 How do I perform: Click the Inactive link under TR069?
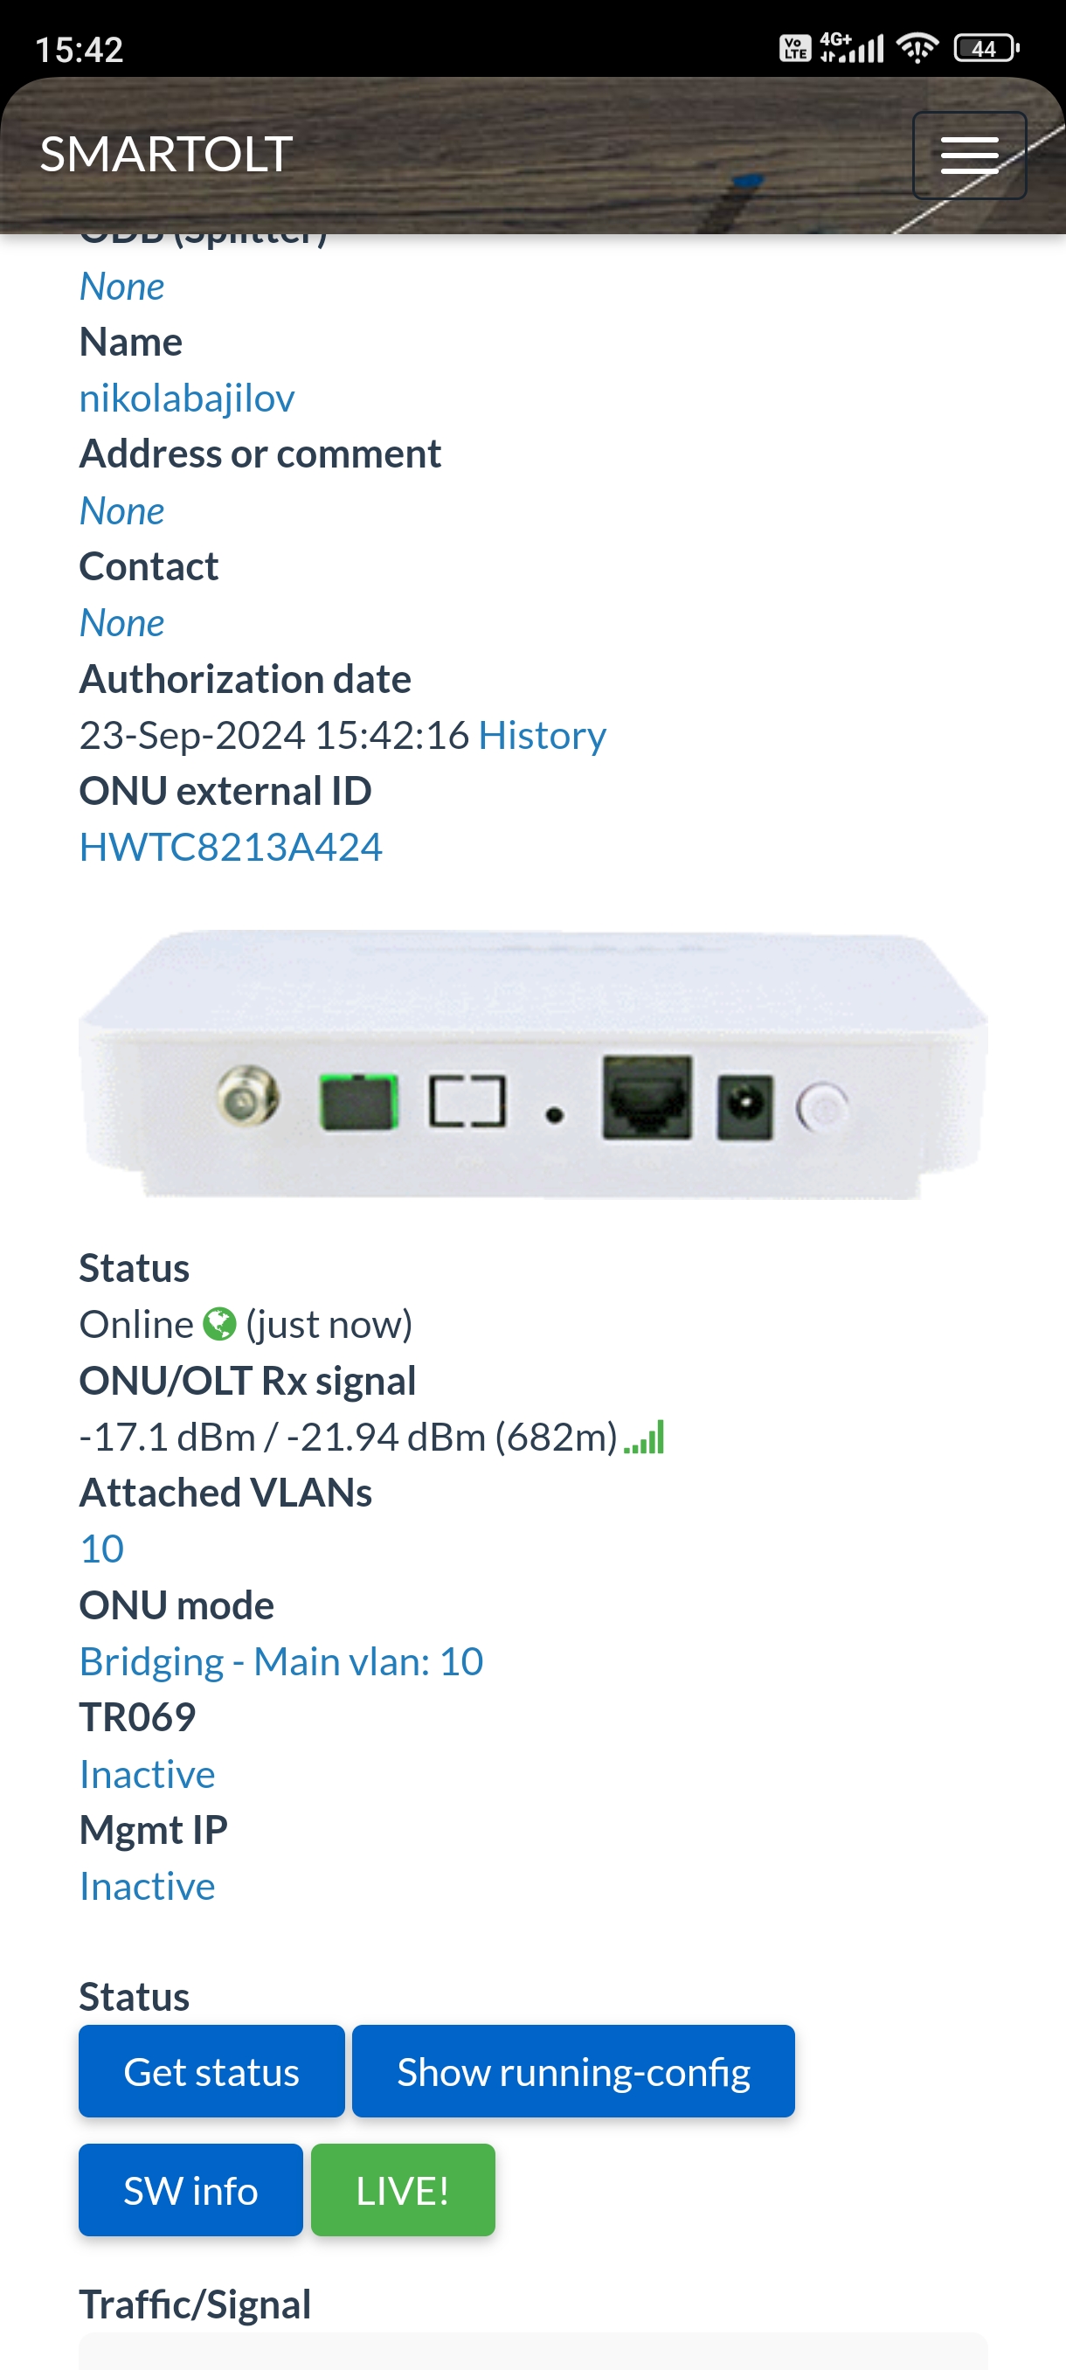coord(147,1774)
